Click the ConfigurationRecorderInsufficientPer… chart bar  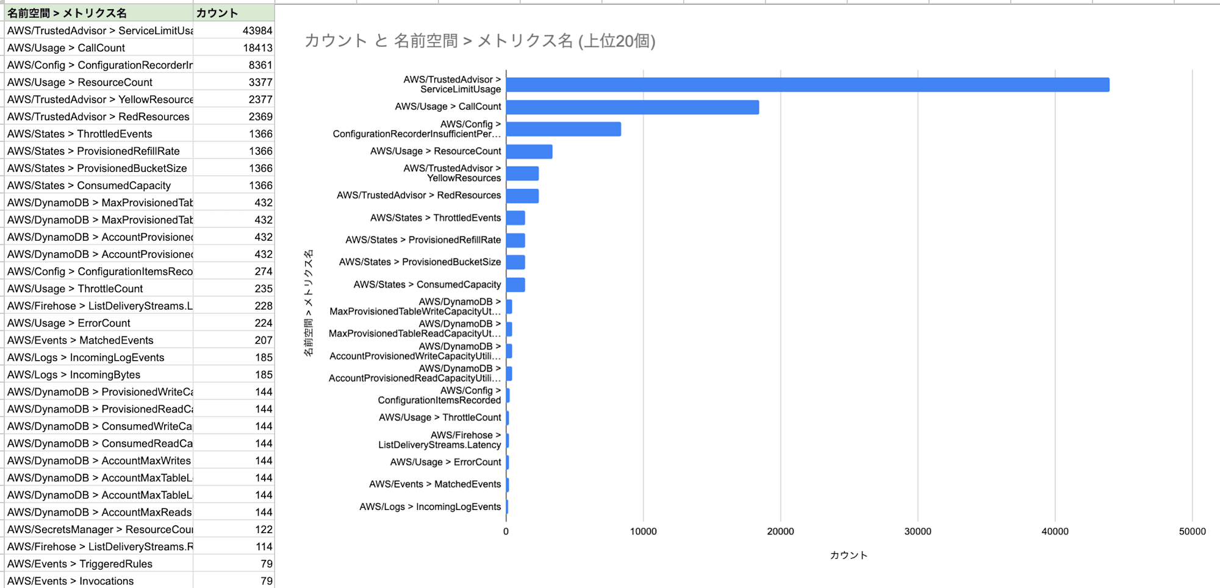point(564,129)
